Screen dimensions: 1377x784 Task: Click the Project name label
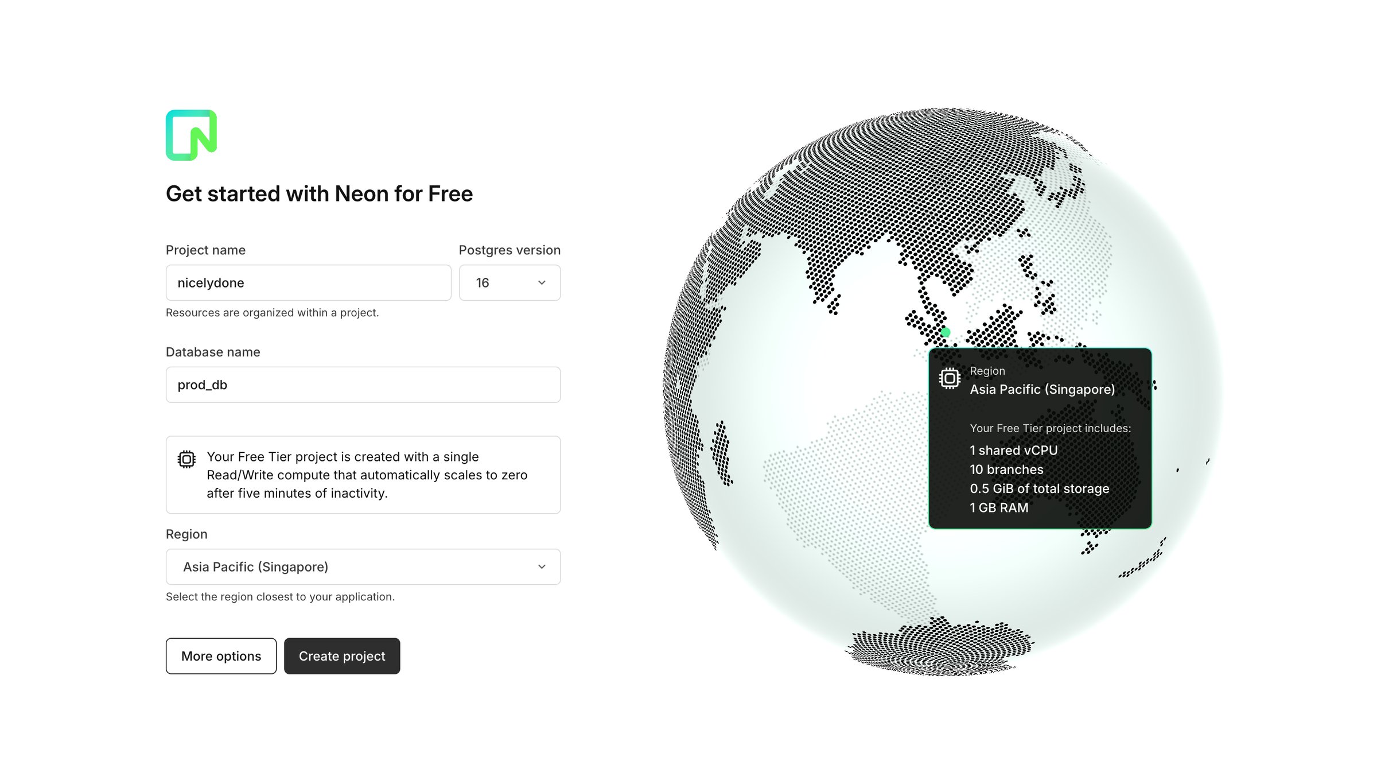click(x=205, y=250)
